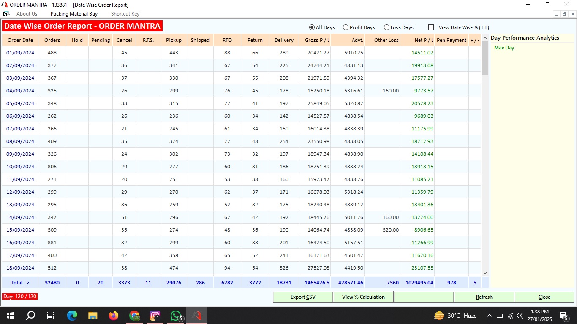The width and height of the screenshot is (577, 324).
Task: Enable the View Date Wise % checkbox
Action: (x=431, y=27)
